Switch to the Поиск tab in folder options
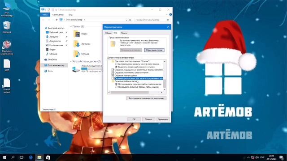Viewport: 287px width, 161px height. pyautogui.click(x=124, y=33)
